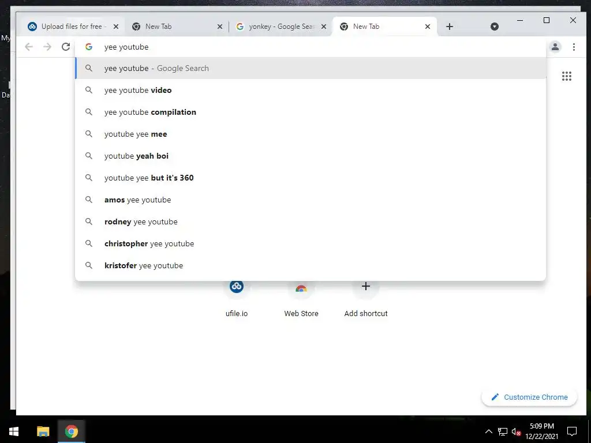The height and width of the screenshot is (443, 591).
Task: Click the address bar with 'yee youtube'
Action: [311, 47]
